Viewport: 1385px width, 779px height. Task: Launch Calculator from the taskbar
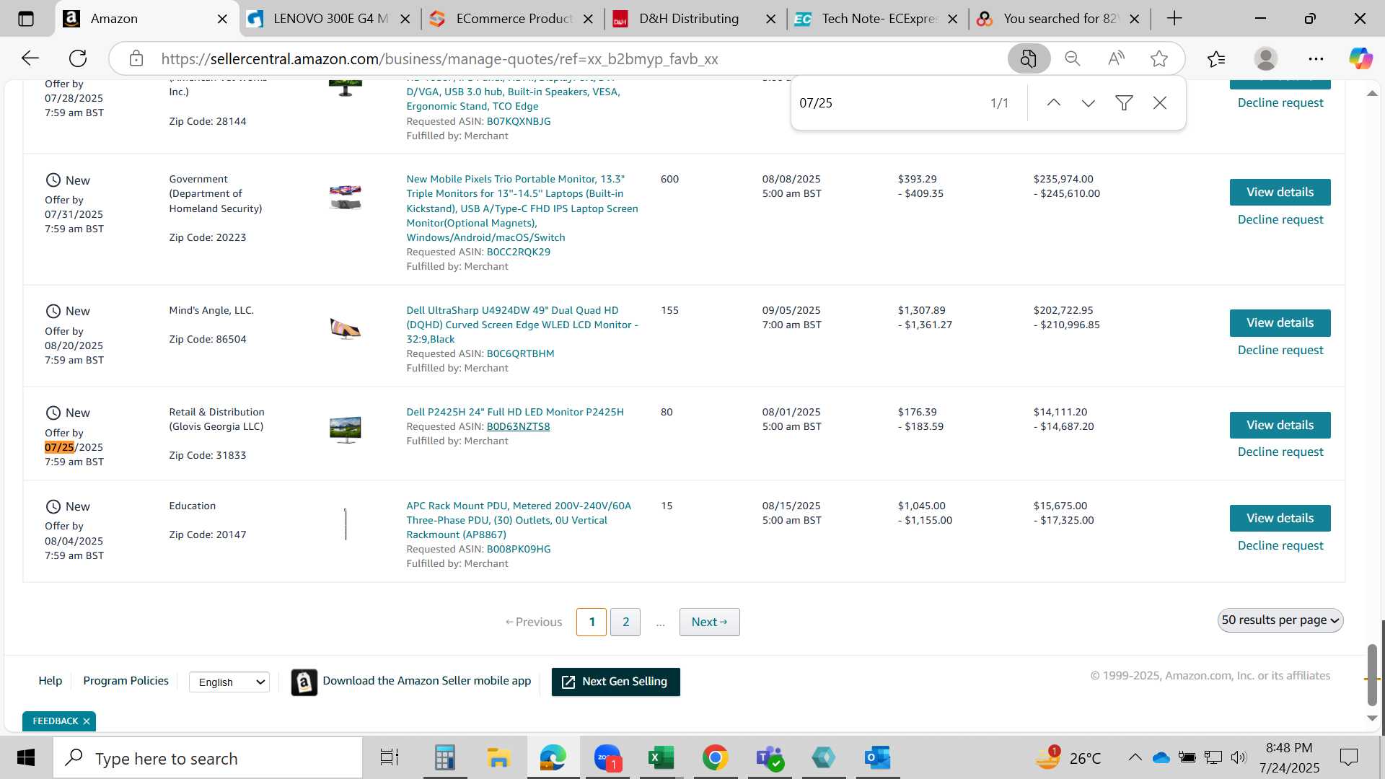click(x=444, y=758)
